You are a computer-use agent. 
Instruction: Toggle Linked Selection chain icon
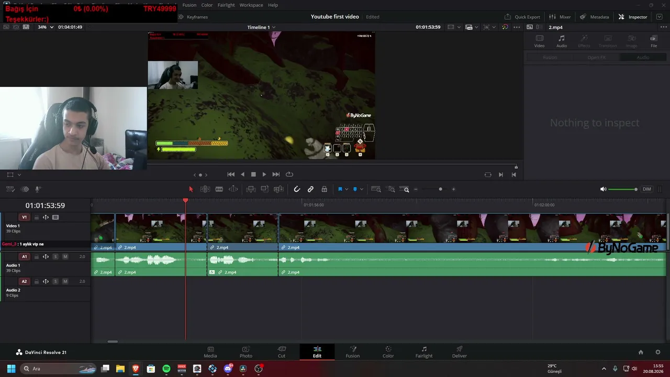point(310,189)
